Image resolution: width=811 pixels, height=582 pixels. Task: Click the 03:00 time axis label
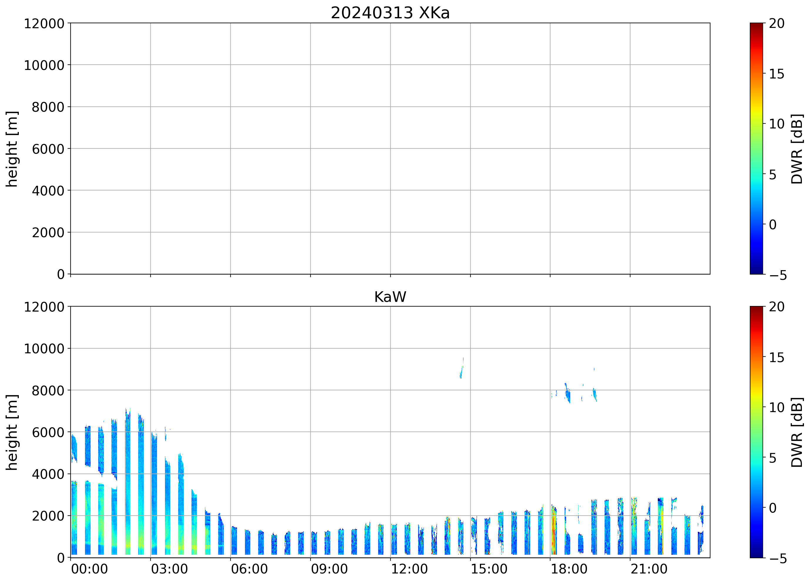tap(169, 569)
